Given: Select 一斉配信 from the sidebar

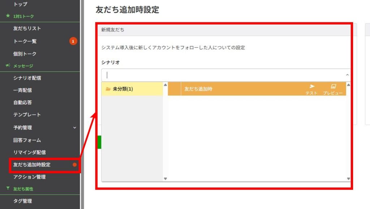Looking at the screenshot, I should tap(22, 90).
